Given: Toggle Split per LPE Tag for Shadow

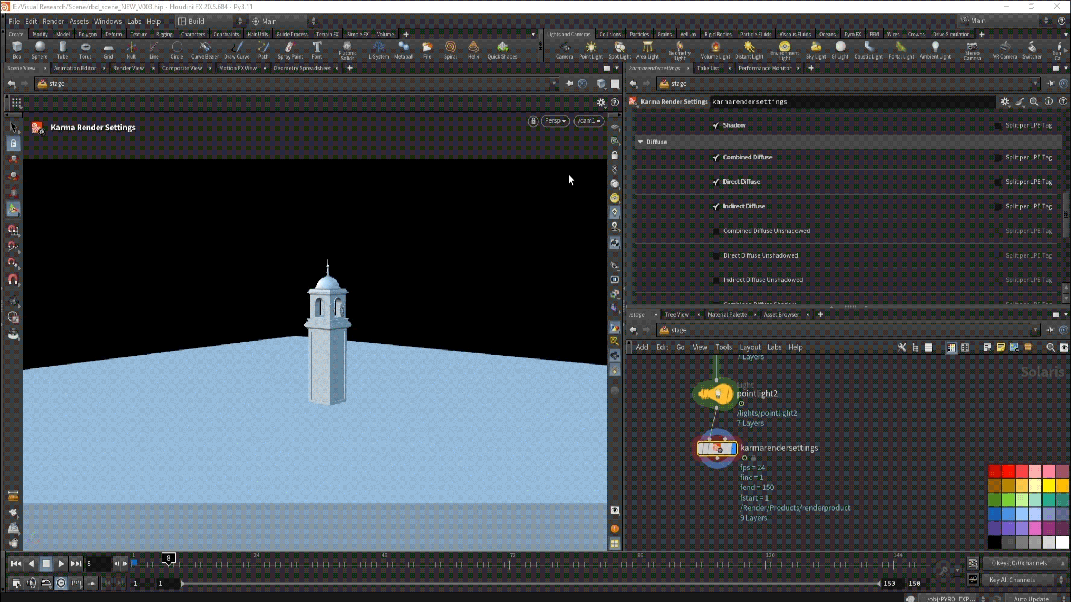Looking at the screenshot, I should (x=998, y=125).
